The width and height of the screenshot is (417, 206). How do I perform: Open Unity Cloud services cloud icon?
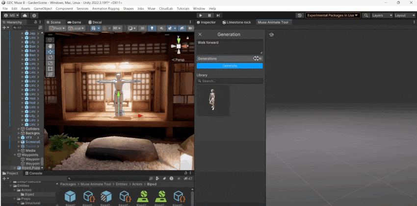pyautogui.click(x=25, y=15)
